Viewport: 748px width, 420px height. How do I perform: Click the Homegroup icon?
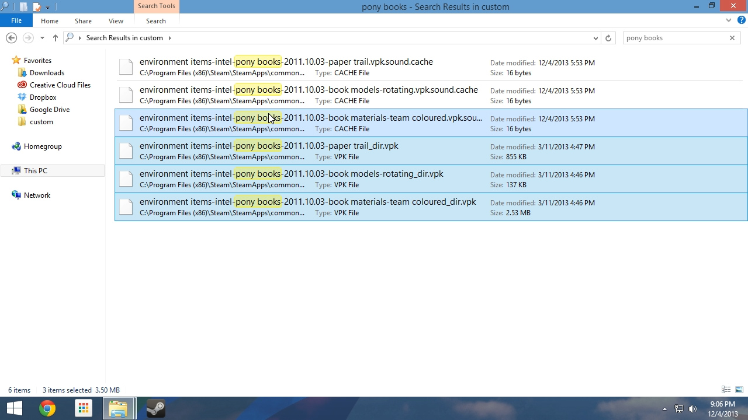click(x=16, y=146)
